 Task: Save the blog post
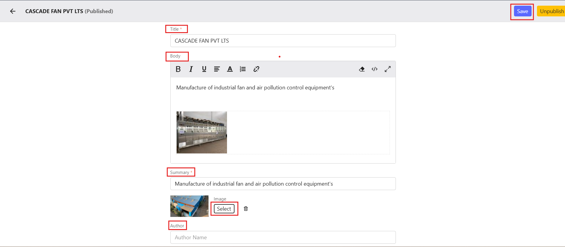(522, 11)
